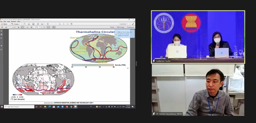Open the View menu
Image resolution: width=256 pixels, height=123 pixels.
coord(8,21)
